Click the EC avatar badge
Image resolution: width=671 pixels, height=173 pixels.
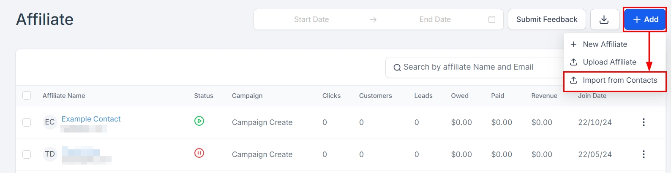pos(50,122)
